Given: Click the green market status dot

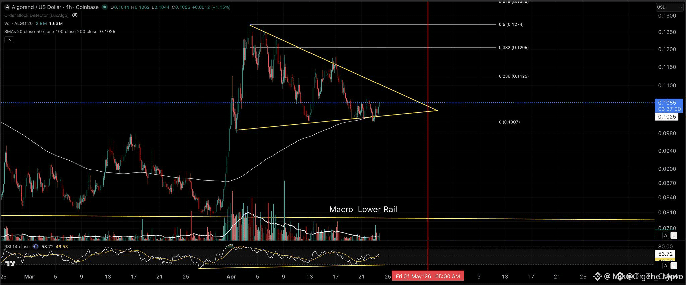Looking at the screenshot, I should [105, 7].
